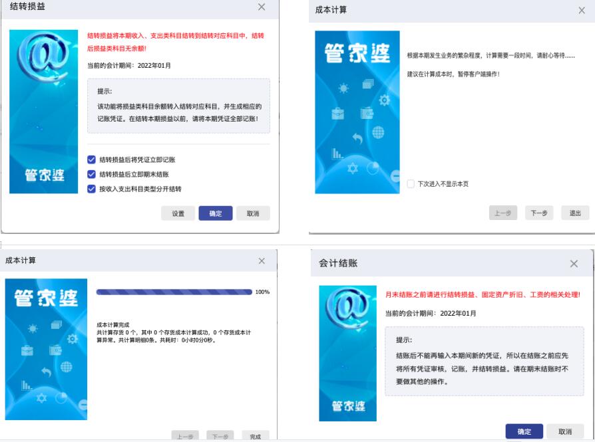
Task: Confirm 会计结账 with 确定 button
Action: click(x=524, y=431)
